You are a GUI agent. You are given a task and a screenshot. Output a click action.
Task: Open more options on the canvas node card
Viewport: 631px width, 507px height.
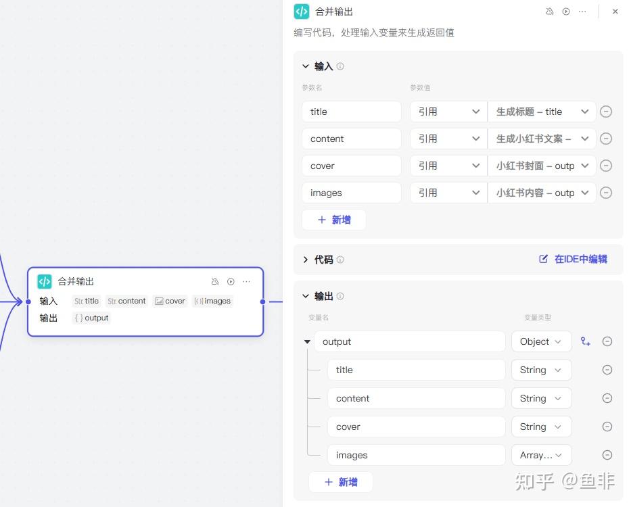(x=246, y=281)
